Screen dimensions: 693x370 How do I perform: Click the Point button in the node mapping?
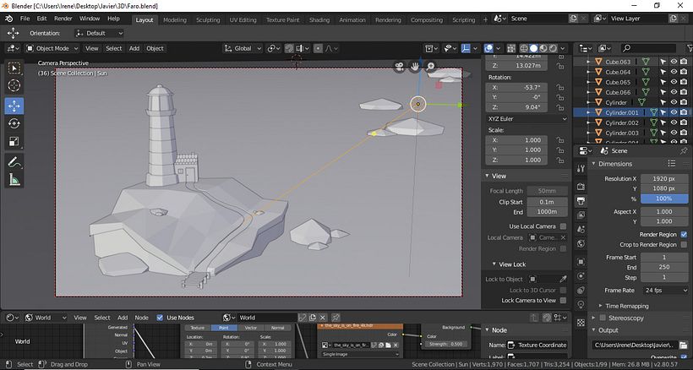(x=223, y=327)
